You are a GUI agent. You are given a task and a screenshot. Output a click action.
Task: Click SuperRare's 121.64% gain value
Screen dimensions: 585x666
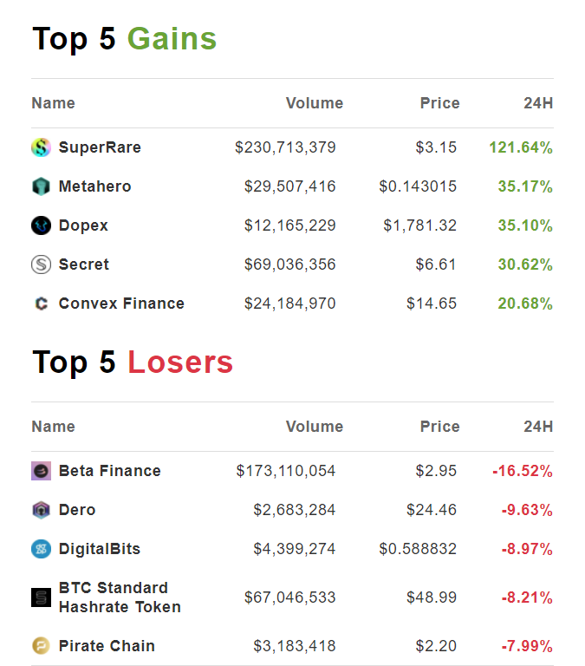coord(520,147)
